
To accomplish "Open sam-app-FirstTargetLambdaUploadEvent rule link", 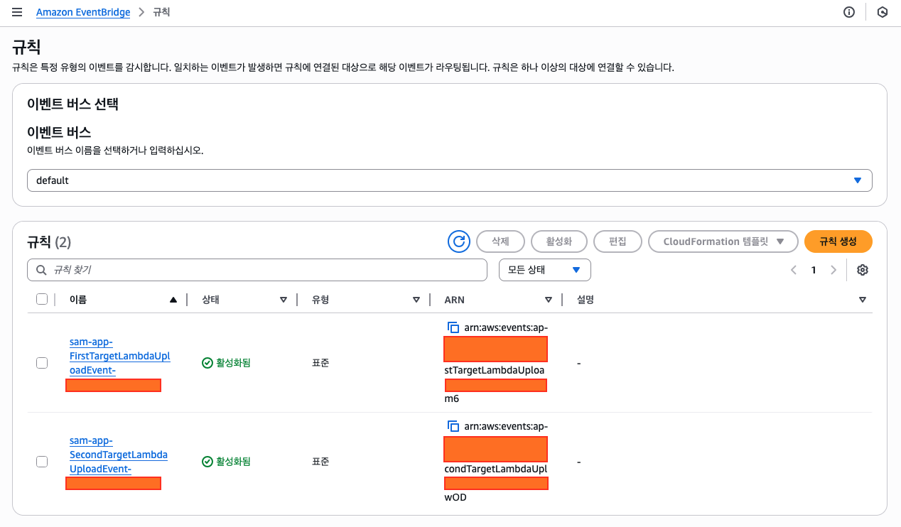I will coord(119,356).
